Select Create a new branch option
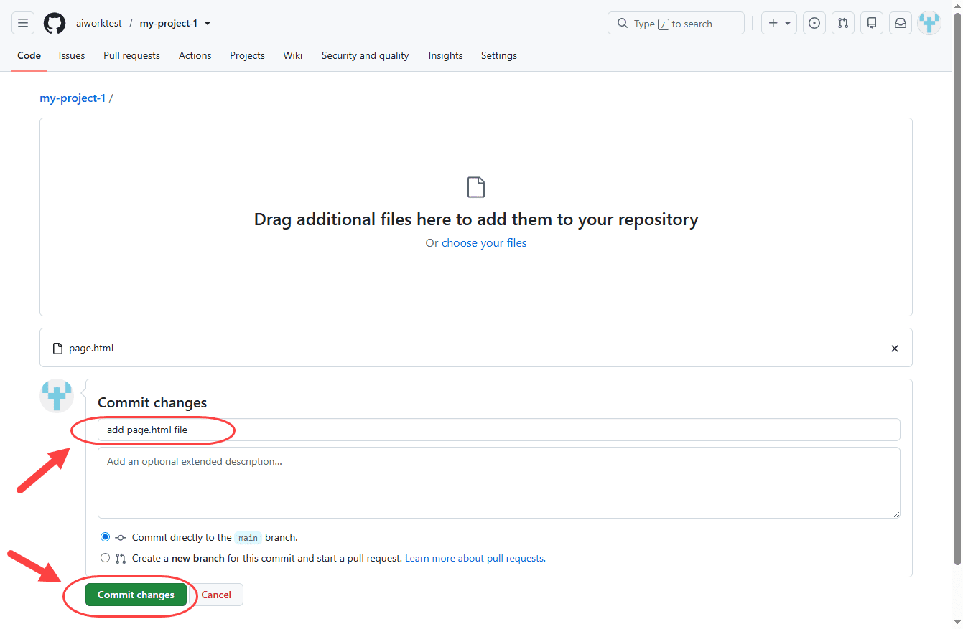This screenshot has width=963, height=629. 106,558
